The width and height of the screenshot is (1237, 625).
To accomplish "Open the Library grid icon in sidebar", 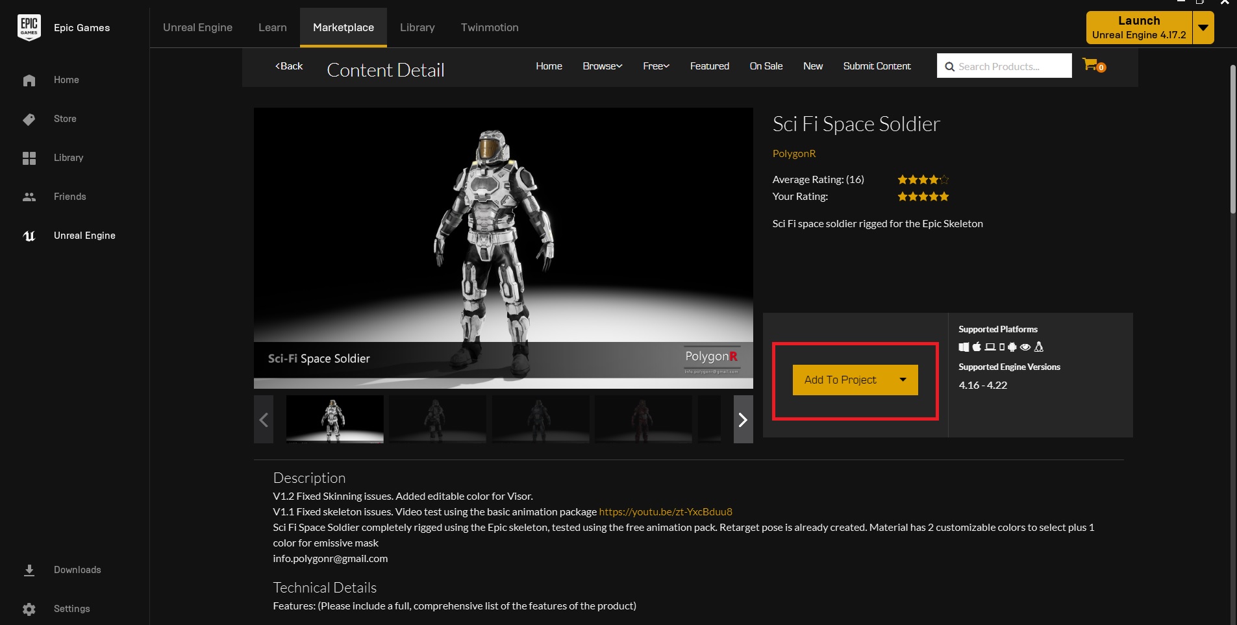I will point(29,158).
